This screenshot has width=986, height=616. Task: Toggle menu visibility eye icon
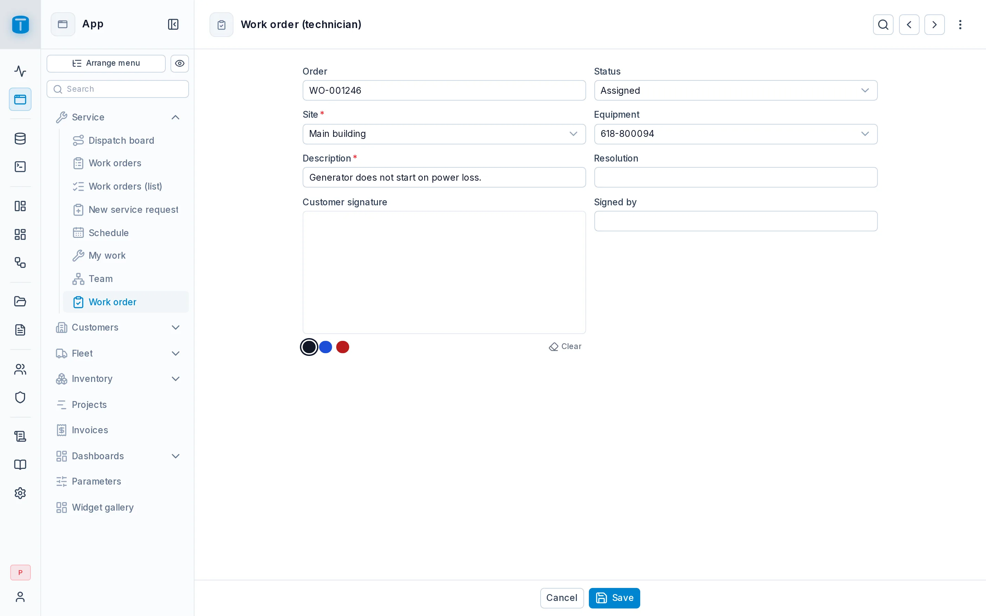click(180, 64)
